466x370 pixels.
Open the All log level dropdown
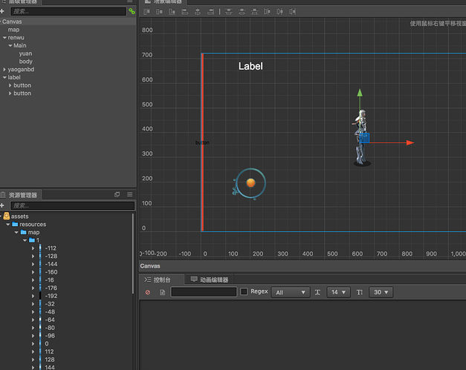[x=291, y=292]
